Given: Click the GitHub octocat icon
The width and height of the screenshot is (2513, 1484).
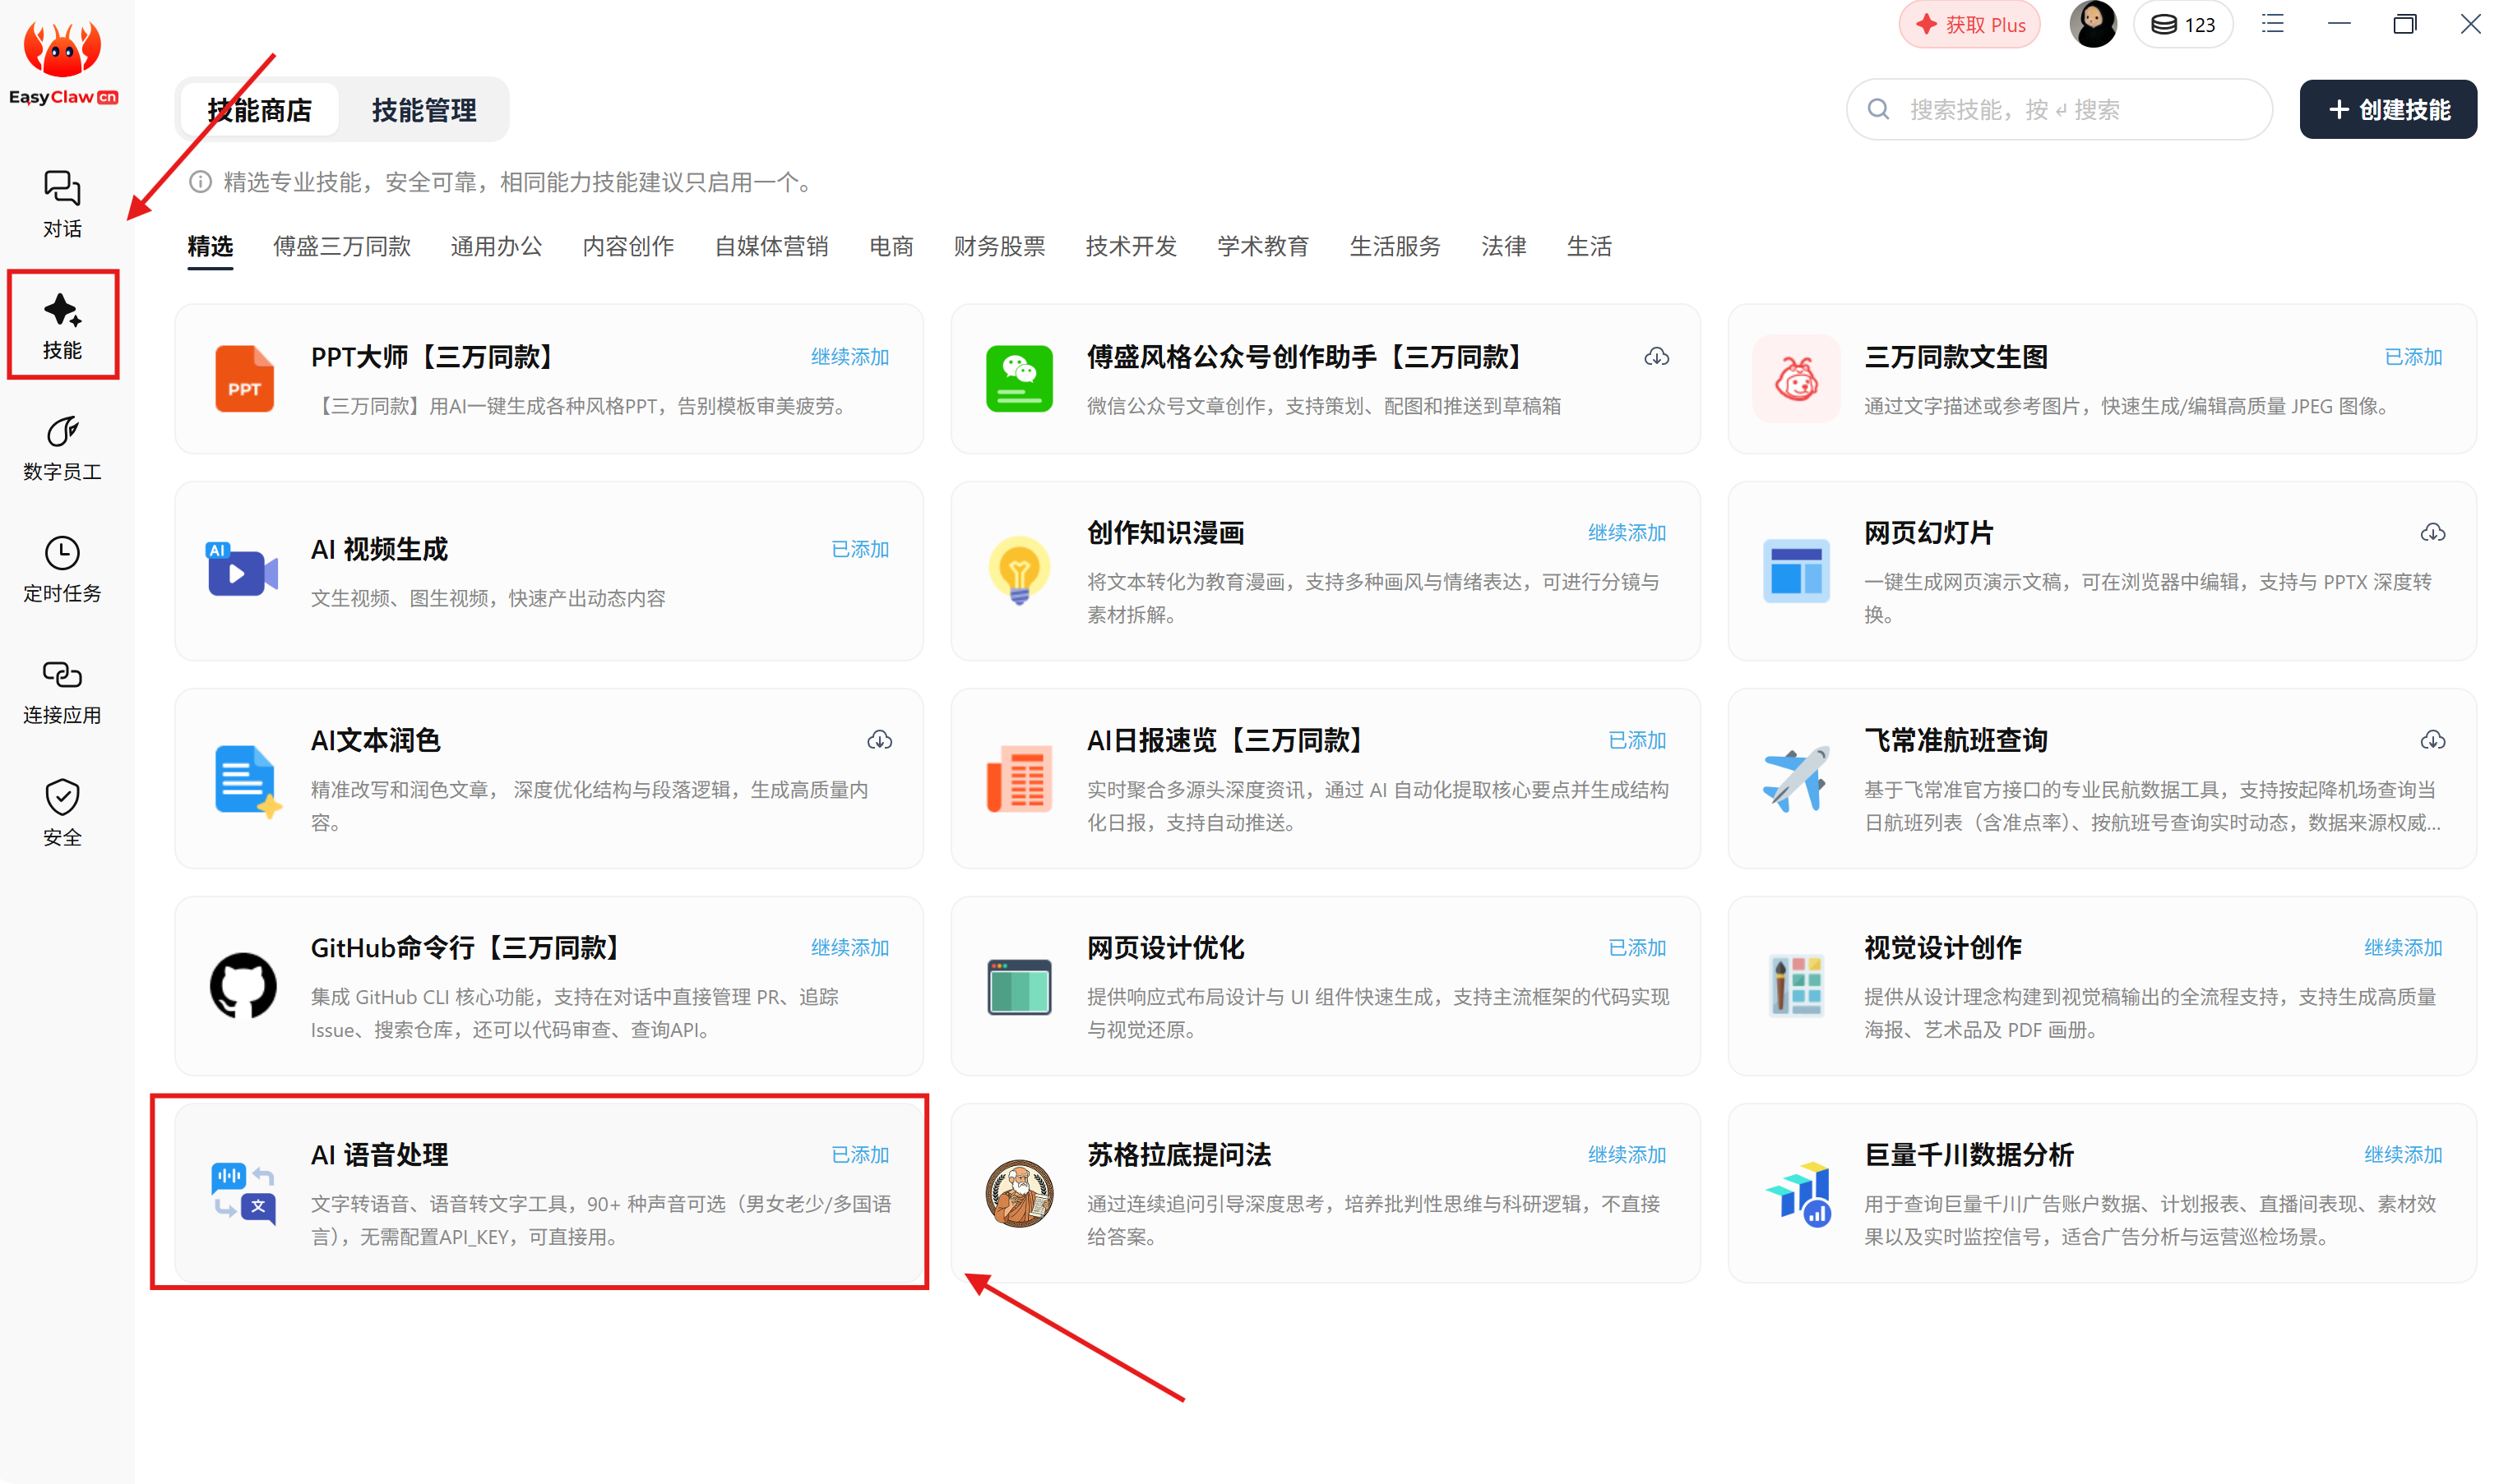Looking at the screenshot, I should click(x=243, y=985).
